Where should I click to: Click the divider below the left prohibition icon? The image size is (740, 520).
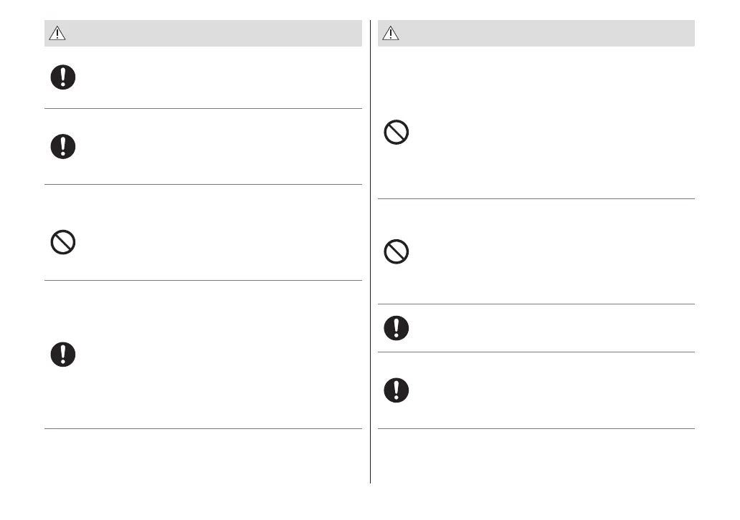coord(203,280)
